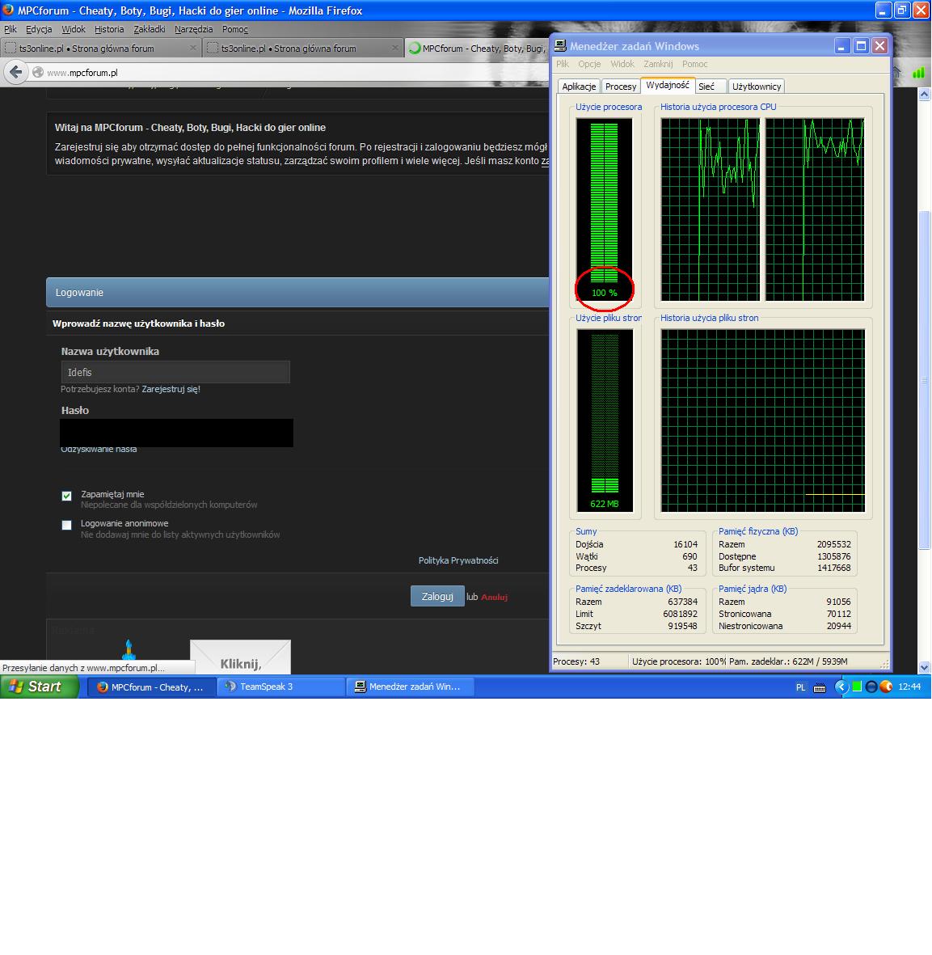Switch to the Sieć tab
Viewport: 932px width, 955px height.
pyautogui.click(x=711, y=87)
